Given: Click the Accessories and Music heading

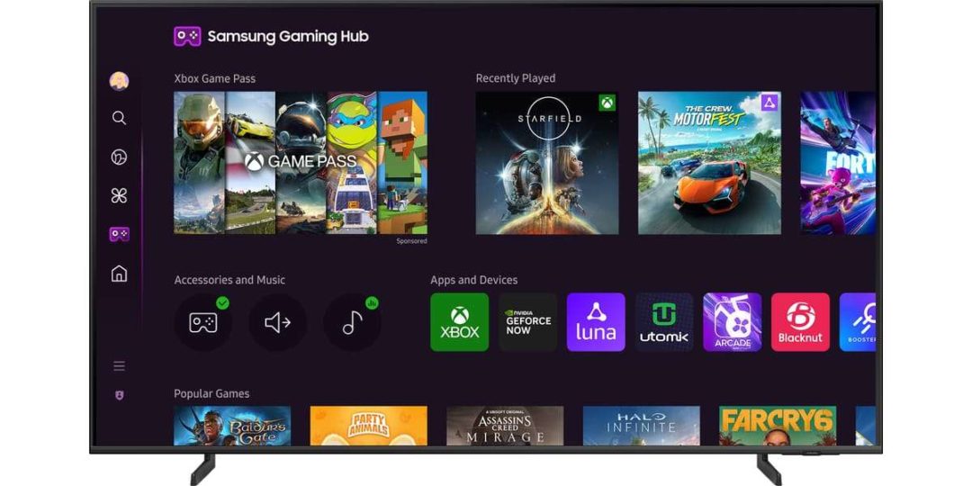Looking at the screenshot, I should tap(230, 280).
